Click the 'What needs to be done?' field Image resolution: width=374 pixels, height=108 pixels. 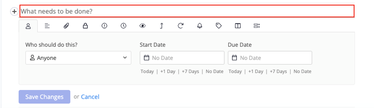tap(187, 12)
